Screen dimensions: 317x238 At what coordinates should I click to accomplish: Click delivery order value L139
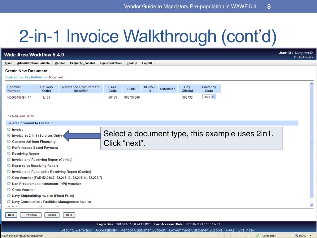click(x=46, y=97)
